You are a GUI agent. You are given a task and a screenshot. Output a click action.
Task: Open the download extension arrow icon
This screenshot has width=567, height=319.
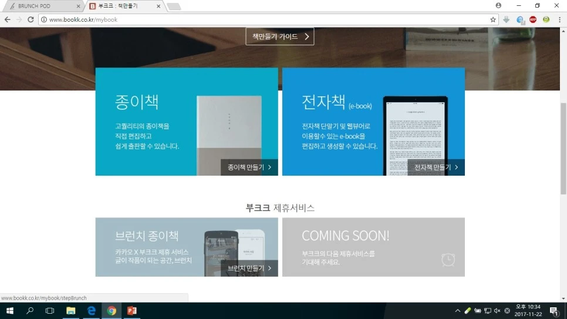pyautogui.click(x=506, y=19)
